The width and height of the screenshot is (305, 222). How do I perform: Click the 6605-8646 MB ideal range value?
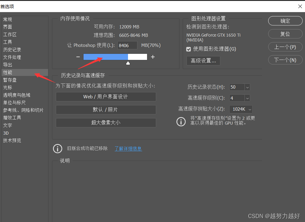[133, 35]
